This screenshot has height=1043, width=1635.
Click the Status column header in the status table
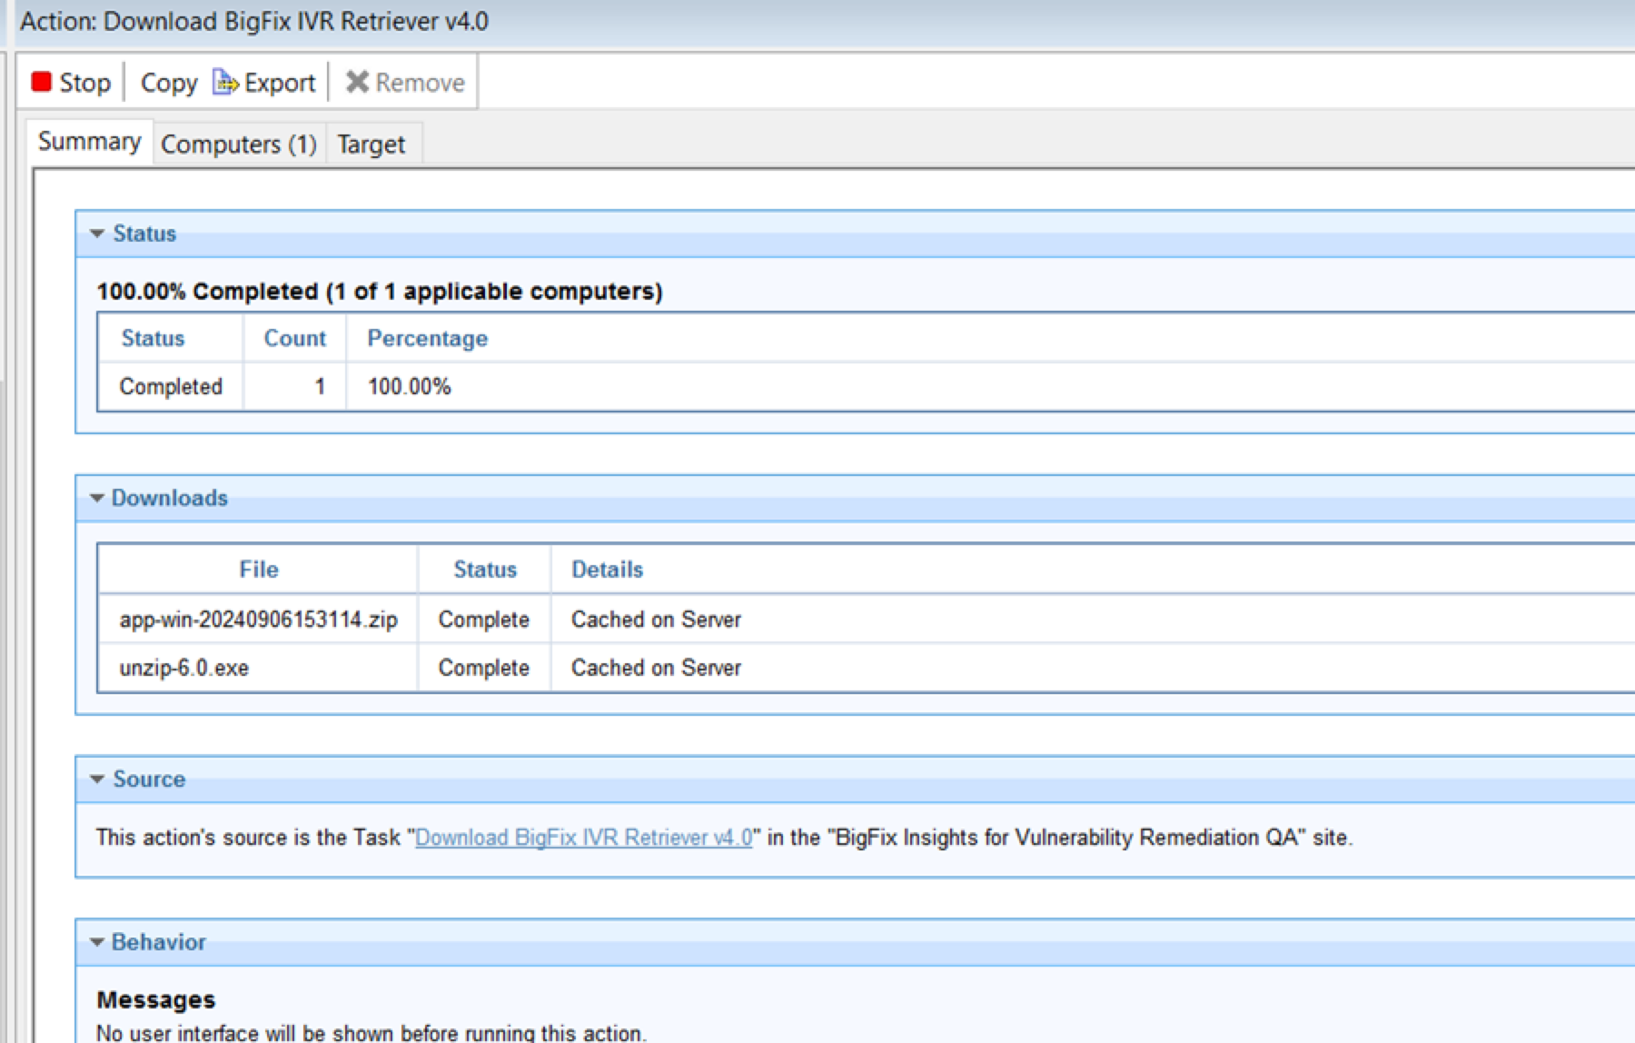pos(154,338)
